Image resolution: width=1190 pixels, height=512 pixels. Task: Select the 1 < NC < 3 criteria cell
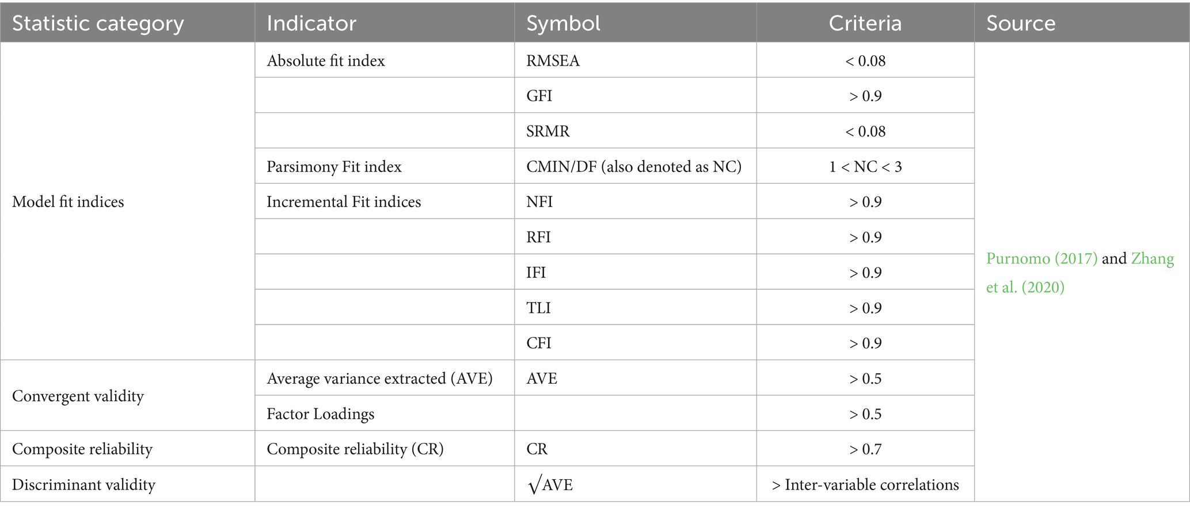tap(865, 167)
